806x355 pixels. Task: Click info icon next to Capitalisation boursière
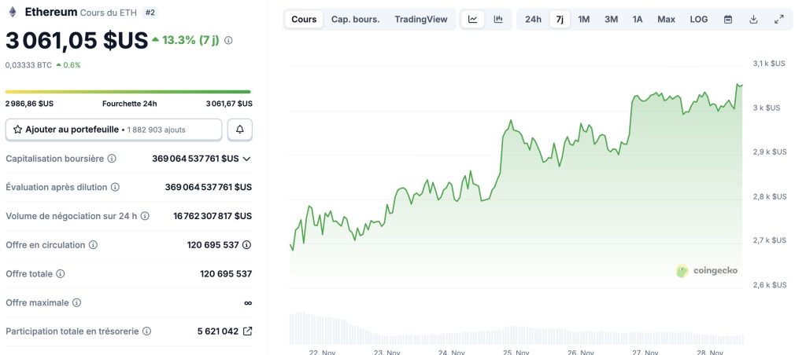pos(111,159)
